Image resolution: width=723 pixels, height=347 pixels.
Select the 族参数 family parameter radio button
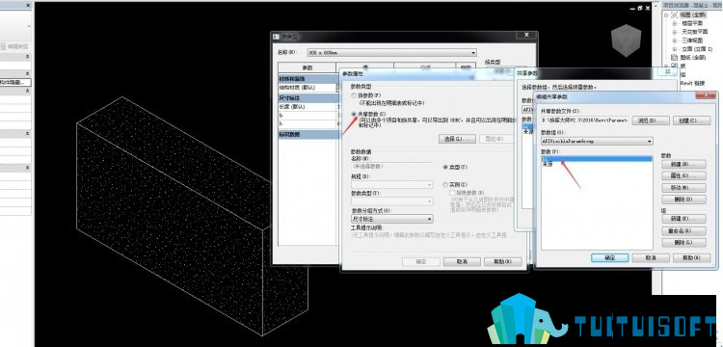354,95
